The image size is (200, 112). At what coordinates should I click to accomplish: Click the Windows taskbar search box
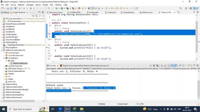(28, 109)
